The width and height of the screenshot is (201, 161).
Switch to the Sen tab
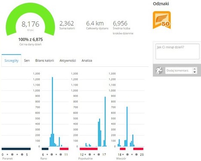tap(27, 60)
